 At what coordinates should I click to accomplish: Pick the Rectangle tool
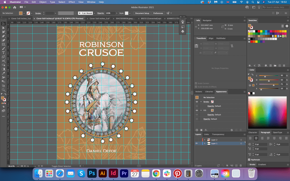tap(4, 44)
